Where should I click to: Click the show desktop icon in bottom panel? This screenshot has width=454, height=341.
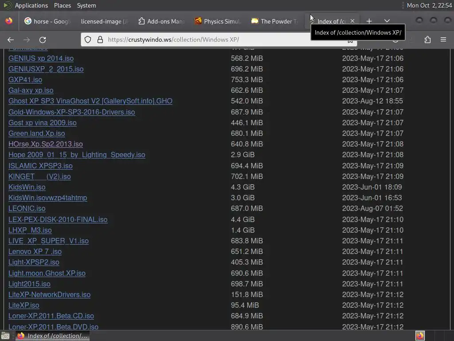point(5,336)
